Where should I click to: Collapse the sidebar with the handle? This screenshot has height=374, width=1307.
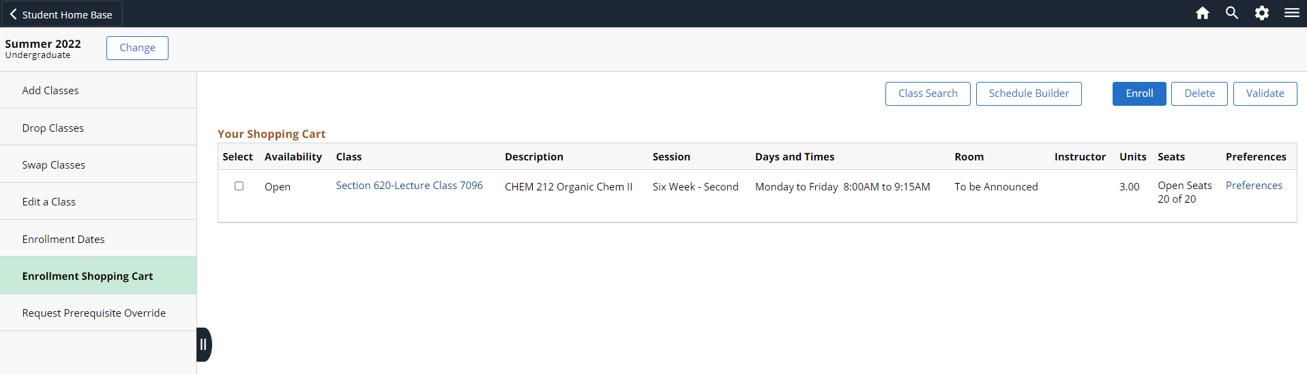tap(203, 345)
